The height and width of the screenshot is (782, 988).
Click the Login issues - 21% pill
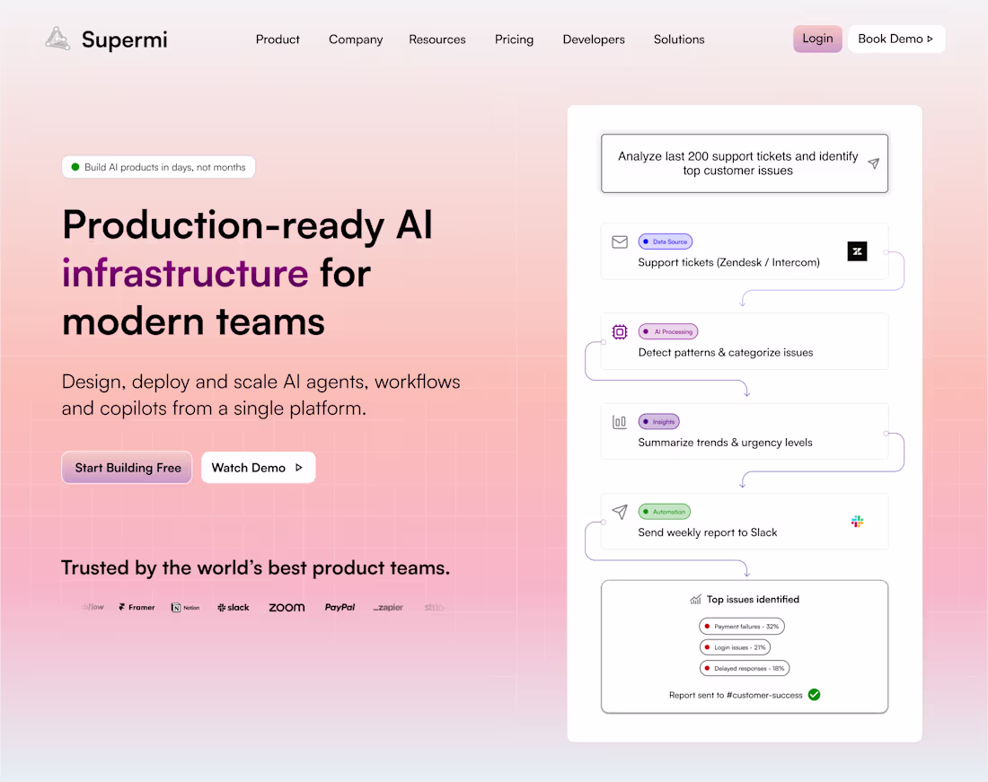tap(735, 647)
